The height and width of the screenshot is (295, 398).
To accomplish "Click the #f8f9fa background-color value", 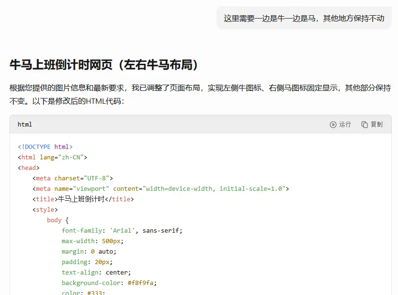I will (141, 283).
